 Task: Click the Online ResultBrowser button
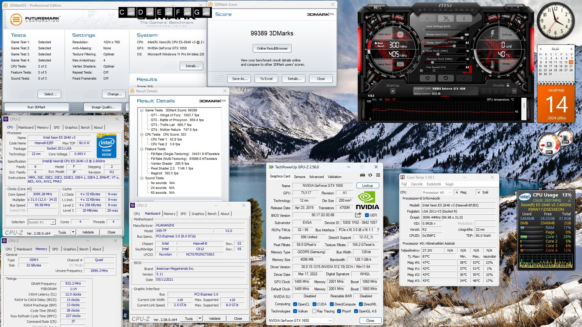click(272, 48)
